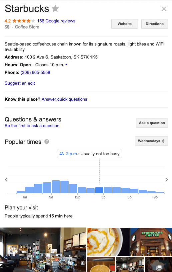This screenshot has height=272, width=172.
Task: Click the Website button
Action: 125,24
